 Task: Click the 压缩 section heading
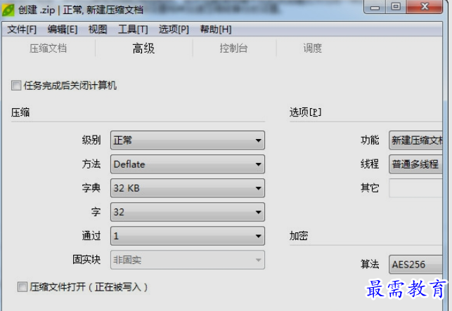point(20,112)
